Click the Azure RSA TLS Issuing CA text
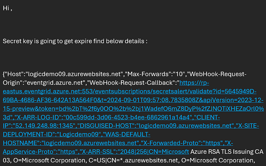This screenshot has width=266, height=166. pos(227,152)
